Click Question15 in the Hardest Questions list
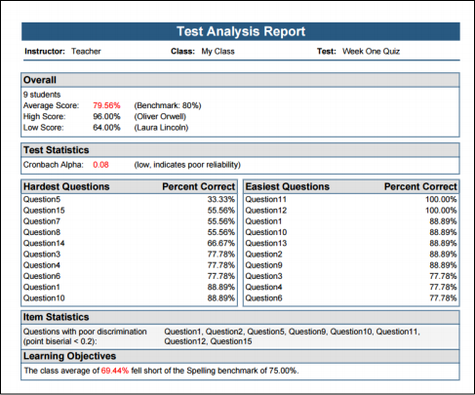 pyautogui.click(x=44, y=211)
